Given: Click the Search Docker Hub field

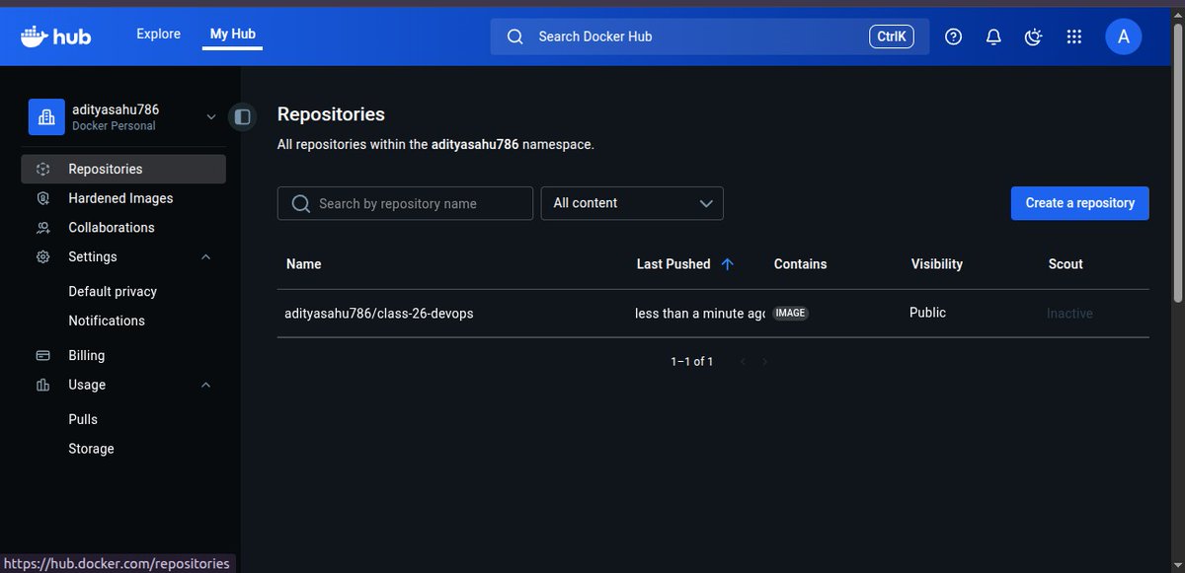Looking at the screenshot, I should tap(710, 36).
